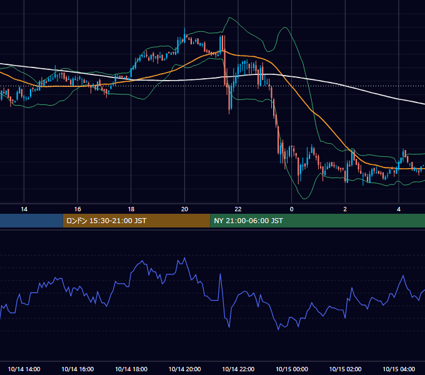
Task: Click the London 15:30-21:00 JST session band
Action: [136, 221]
